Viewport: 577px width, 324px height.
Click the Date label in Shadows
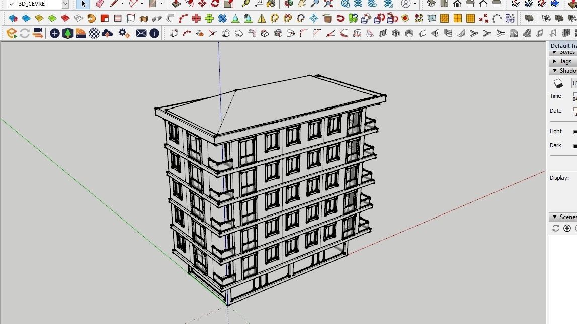click(556, 111)
